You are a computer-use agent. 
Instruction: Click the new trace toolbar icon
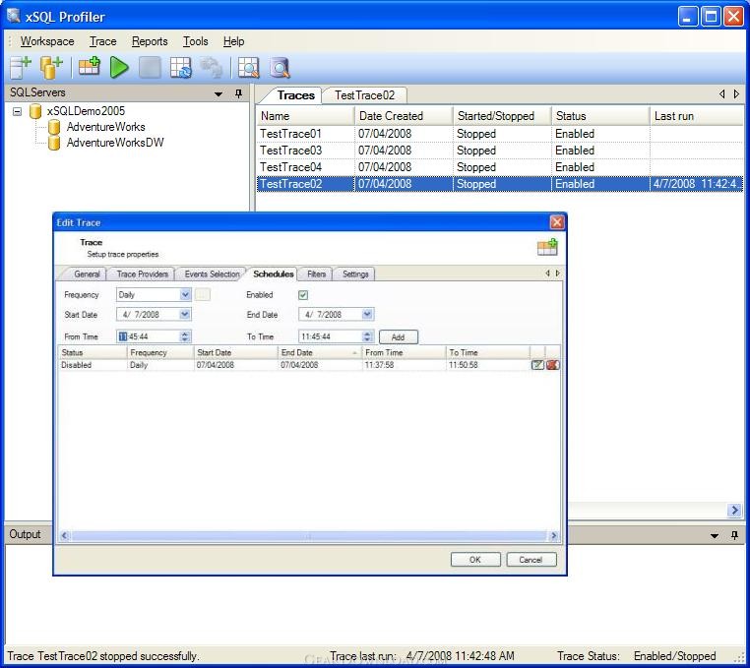click(90, 68)
